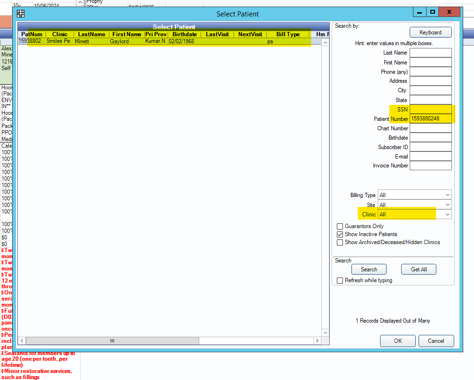This screenshot has height=380, width=474.
Task: Maximize the Select Patient window
Action: 433,12
